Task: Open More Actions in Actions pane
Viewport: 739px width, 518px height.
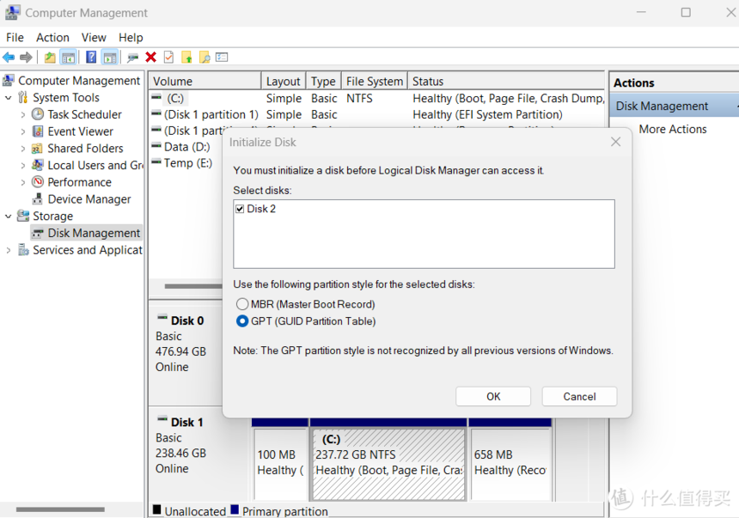Action: tap(673, 129)
